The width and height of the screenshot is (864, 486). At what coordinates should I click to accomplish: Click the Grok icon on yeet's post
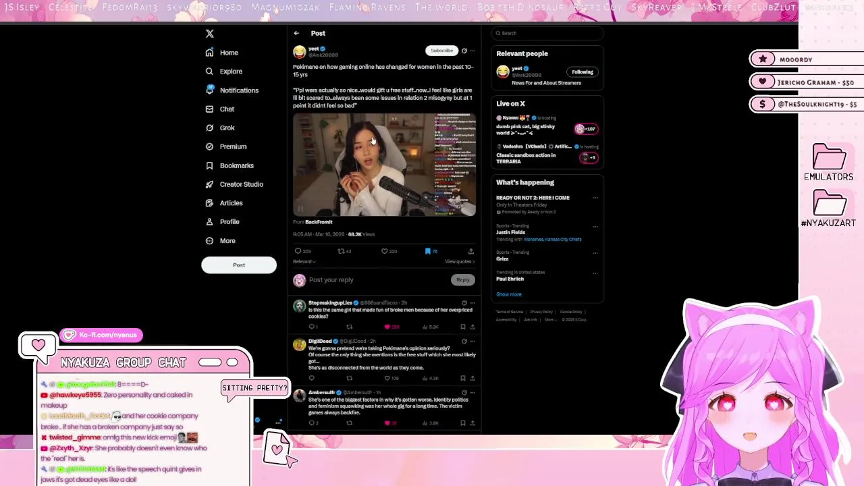point(464,51)
